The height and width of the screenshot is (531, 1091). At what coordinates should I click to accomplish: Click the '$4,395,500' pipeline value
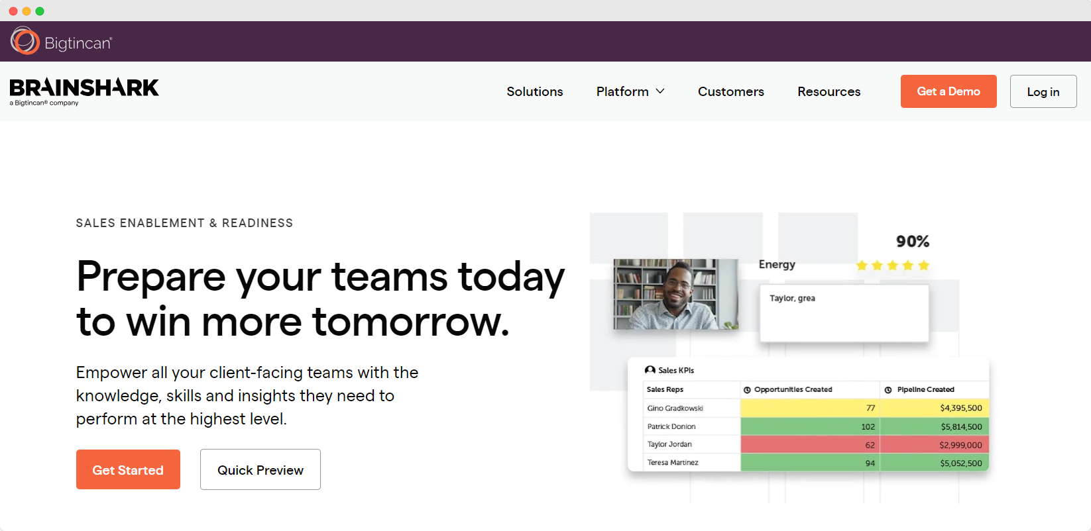pyautogui.click(x=961, y=408)
